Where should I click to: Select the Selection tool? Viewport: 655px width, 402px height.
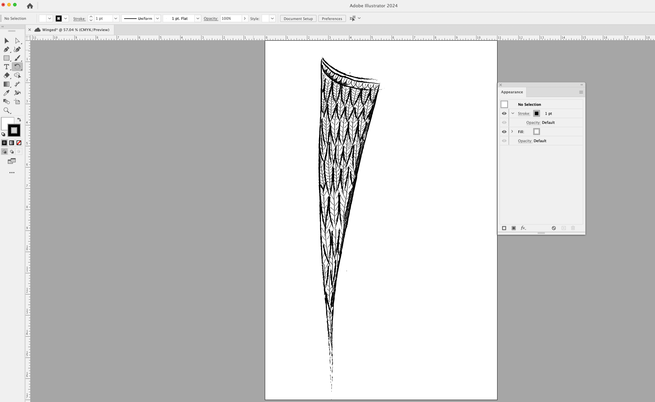point(7,41)
